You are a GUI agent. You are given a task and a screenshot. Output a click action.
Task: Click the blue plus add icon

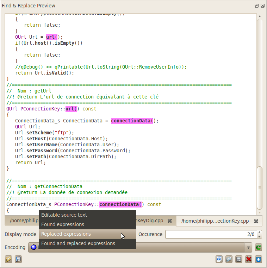point(259,259)
